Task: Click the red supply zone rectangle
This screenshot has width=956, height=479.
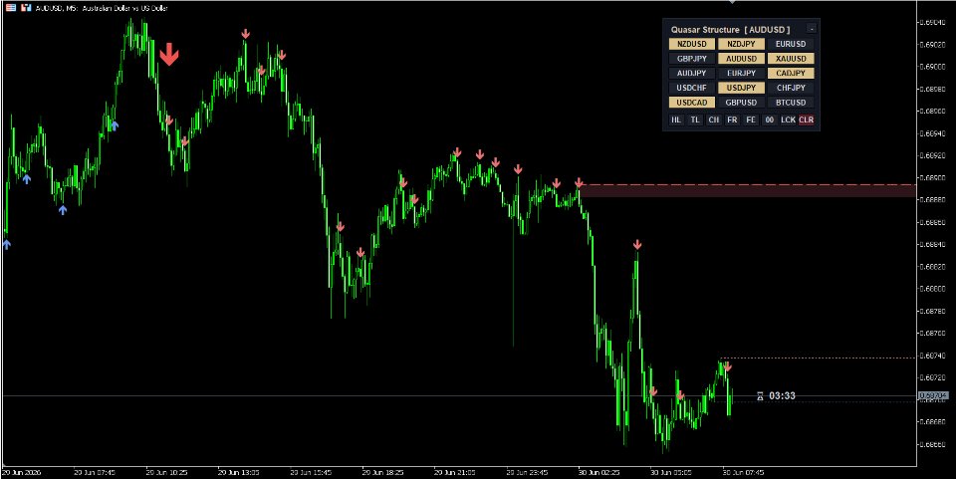Action: (748, 191)
